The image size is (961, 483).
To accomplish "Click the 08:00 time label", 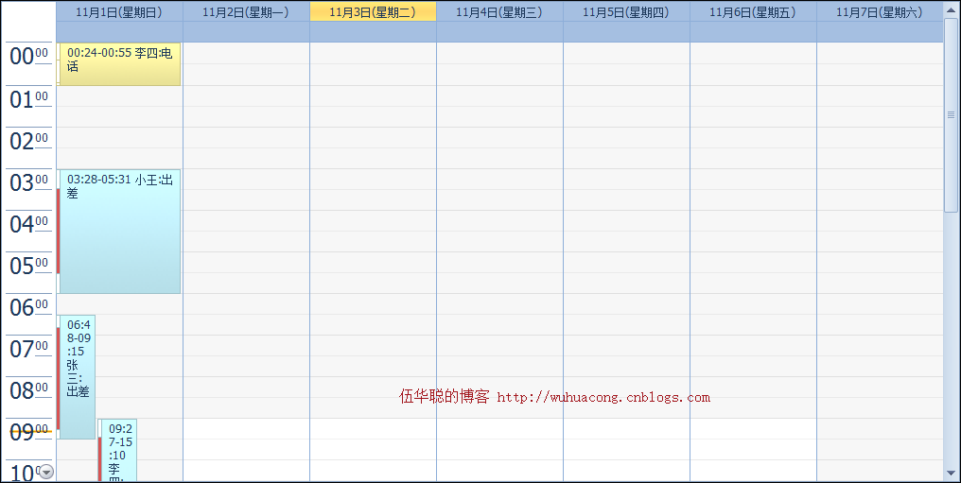I will point(28,390).
